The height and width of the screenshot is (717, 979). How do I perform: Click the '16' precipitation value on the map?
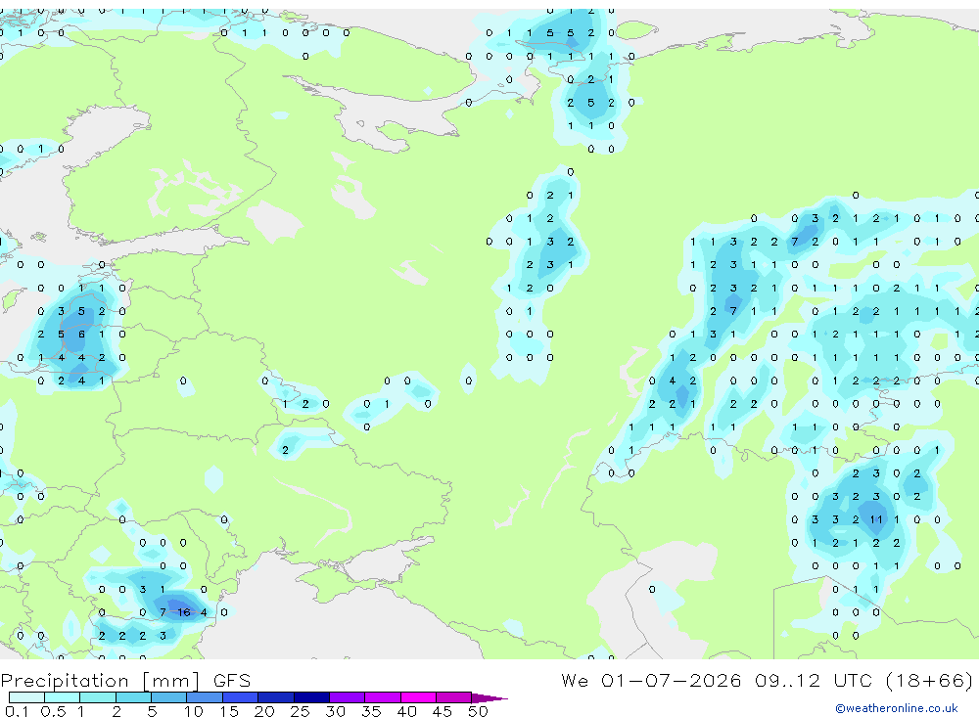tap(184, 612)
